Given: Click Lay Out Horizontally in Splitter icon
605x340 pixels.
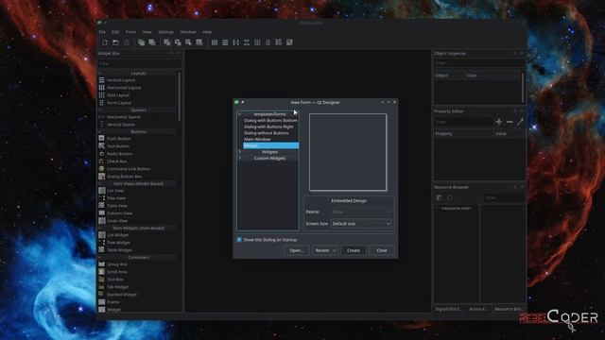Looking at the screenshot, I should point(235,42).
